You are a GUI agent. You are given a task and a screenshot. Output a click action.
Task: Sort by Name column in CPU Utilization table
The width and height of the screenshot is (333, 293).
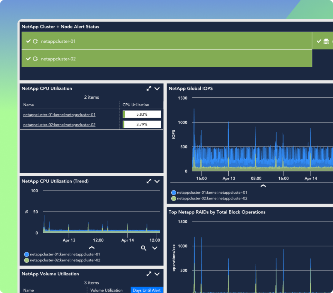[28, 105]
